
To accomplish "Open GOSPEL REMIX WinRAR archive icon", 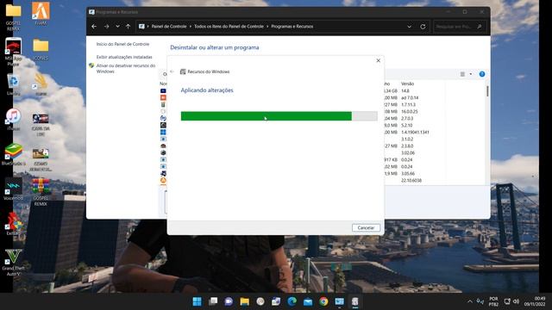I will (x=41, y=192).
